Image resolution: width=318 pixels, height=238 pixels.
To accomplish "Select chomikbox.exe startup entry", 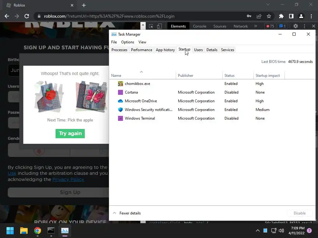I will (x=212, y=84).
